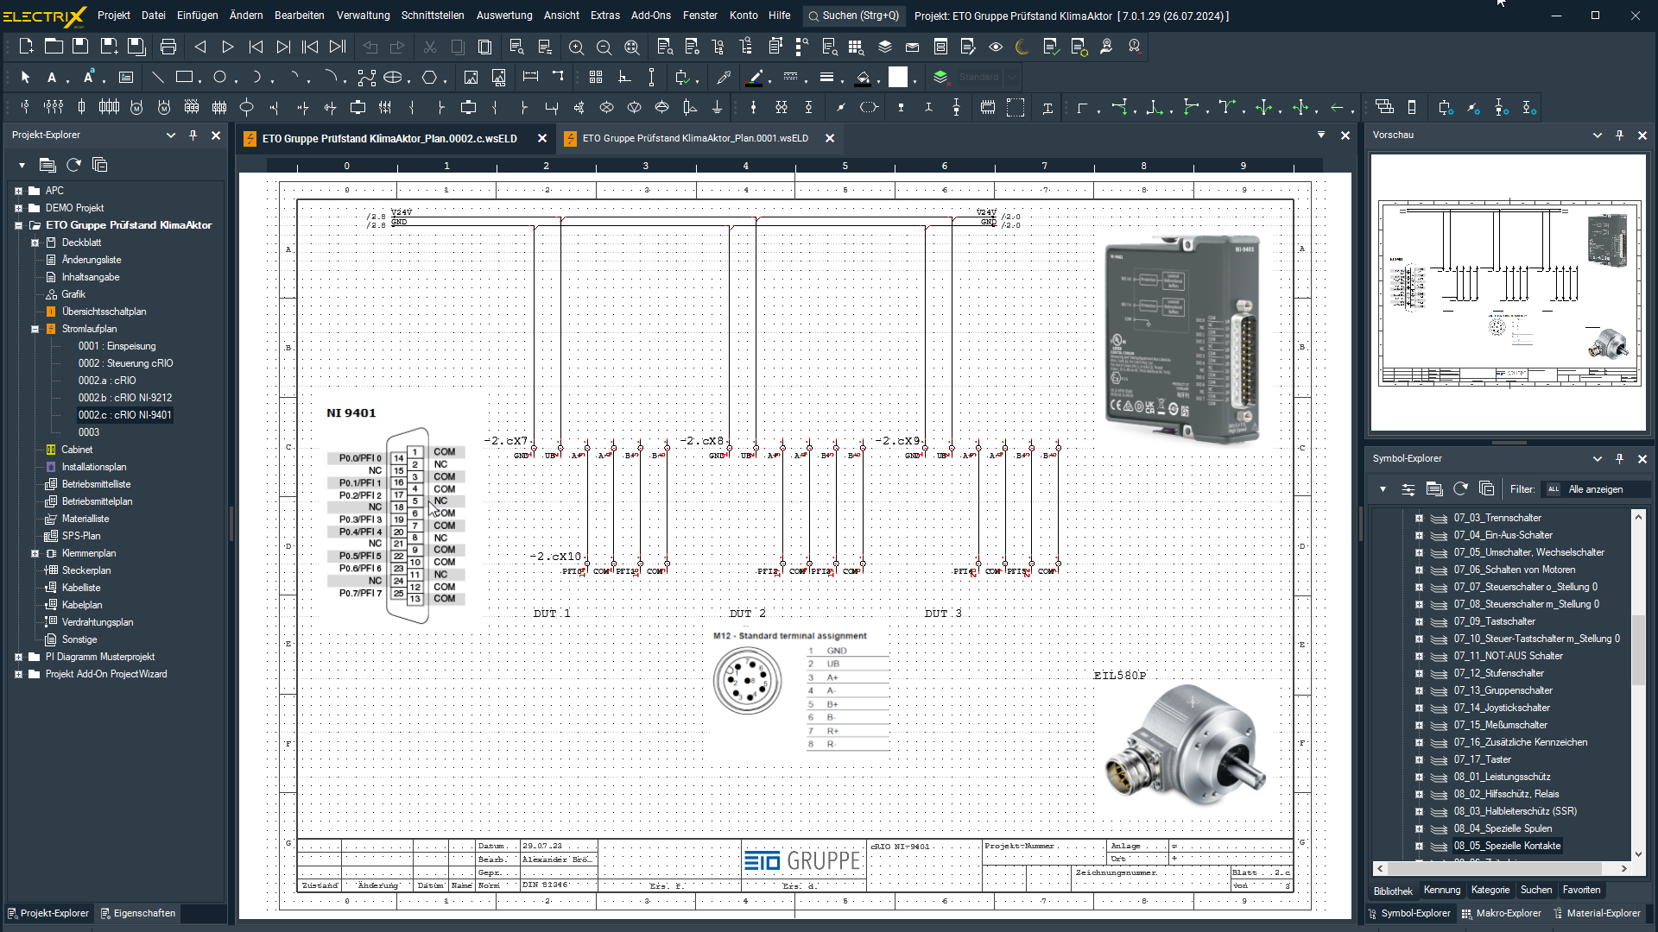The image size is (1658, 932).
Task: Click the open folder icon
Action: coord(54,47)
